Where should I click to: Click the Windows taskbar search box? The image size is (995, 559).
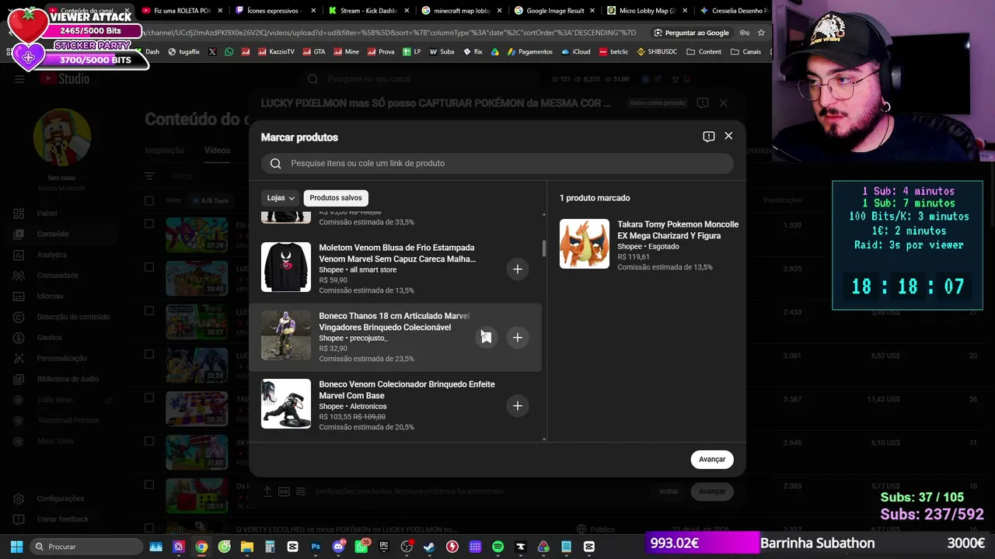86,547
